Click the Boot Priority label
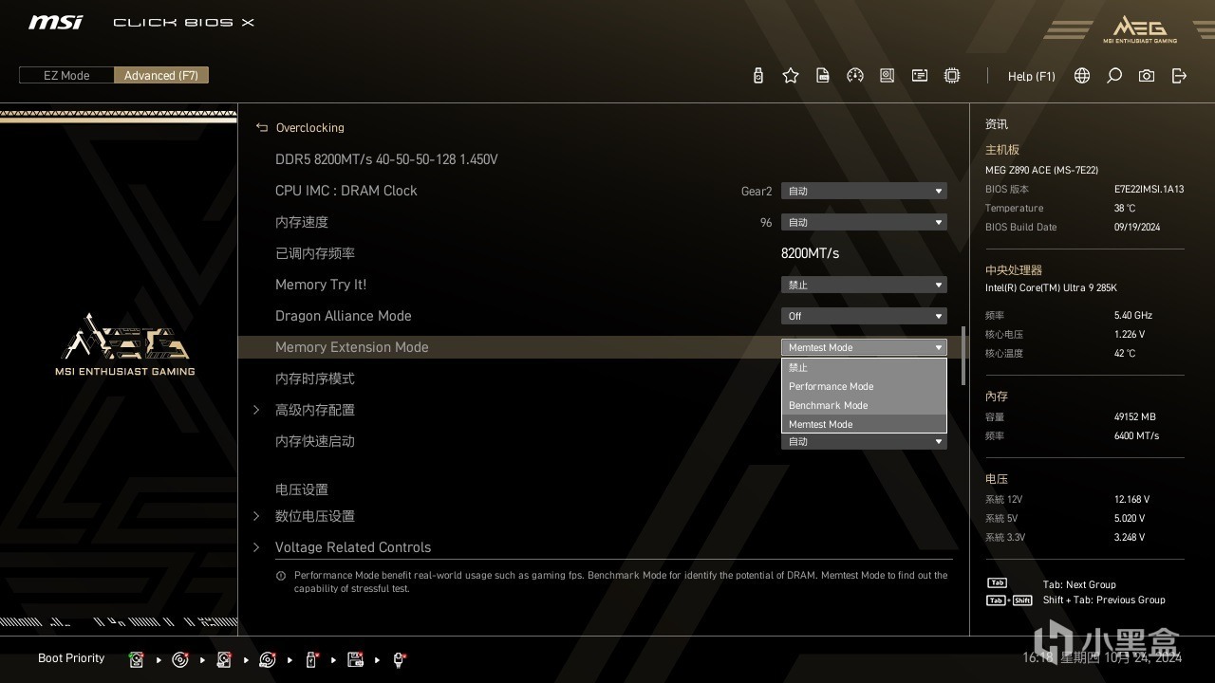The width and height of the screenshot is (1215, 683). point(71,658)
